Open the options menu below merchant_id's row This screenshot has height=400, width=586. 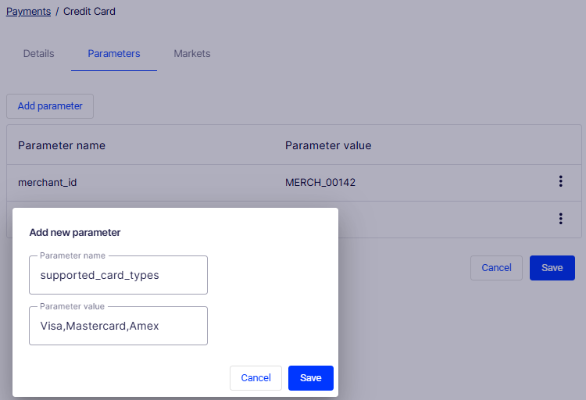click(x=560, y=219)
